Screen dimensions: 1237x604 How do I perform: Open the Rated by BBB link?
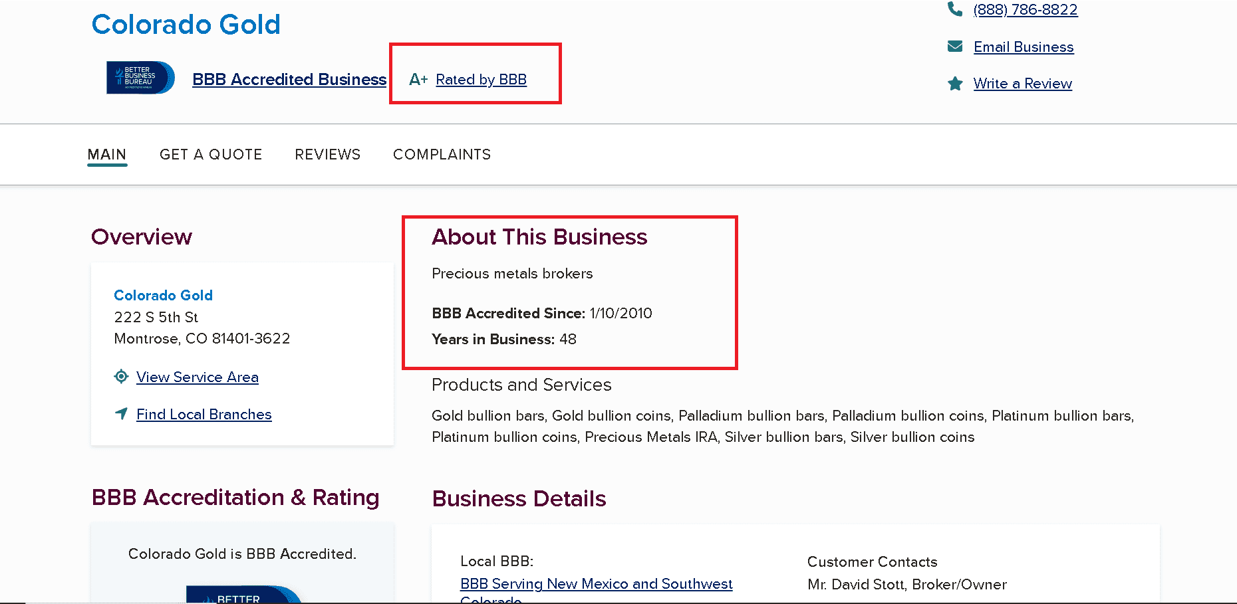pyautogui.click(x=481, y=79)
